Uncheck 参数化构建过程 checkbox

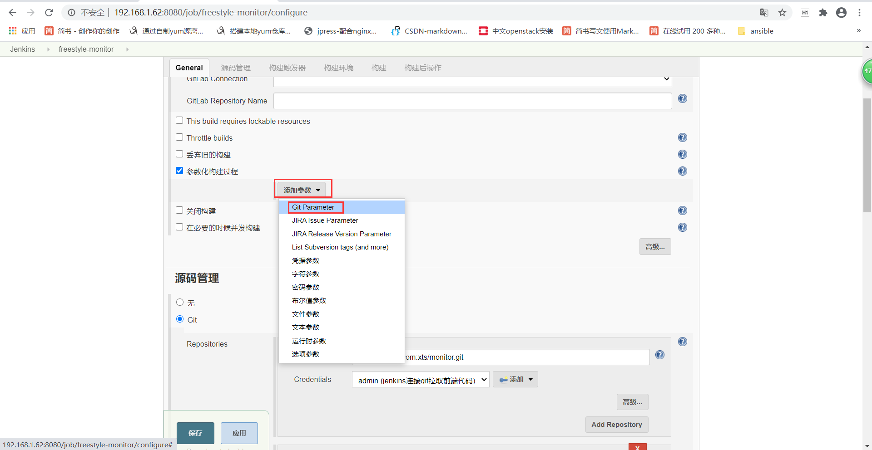[179, 171]
